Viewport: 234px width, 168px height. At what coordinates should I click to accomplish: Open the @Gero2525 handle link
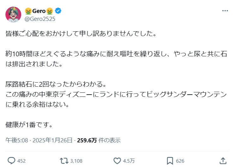point(39,19)
